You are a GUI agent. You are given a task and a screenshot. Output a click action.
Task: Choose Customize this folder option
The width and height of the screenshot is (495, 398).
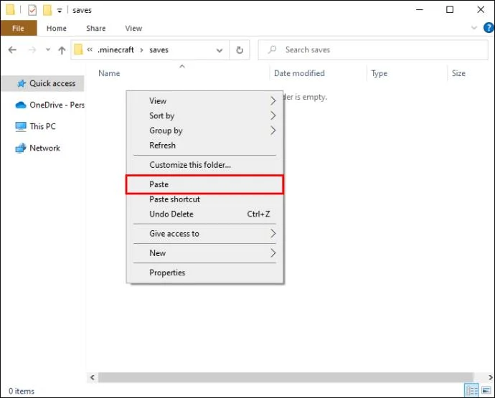click(x=204, y=165)
